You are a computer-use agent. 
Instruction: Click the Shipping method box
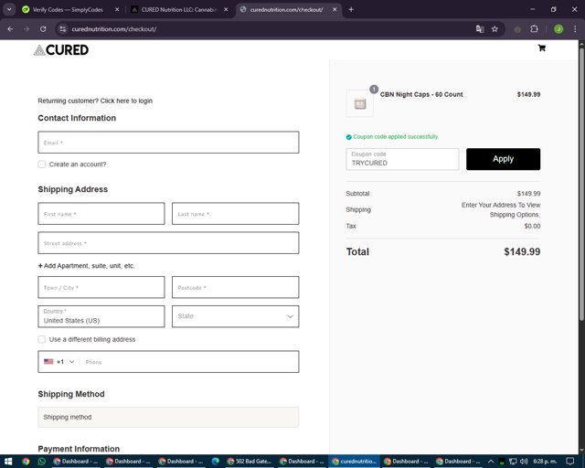168,417
